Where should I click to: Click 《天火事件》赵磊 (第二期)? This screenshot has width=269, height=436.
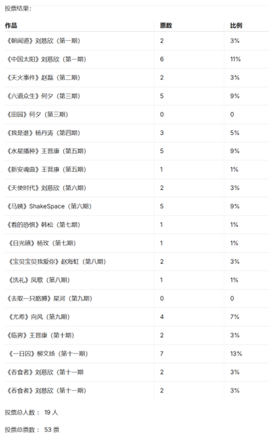[x=43, y=77]
